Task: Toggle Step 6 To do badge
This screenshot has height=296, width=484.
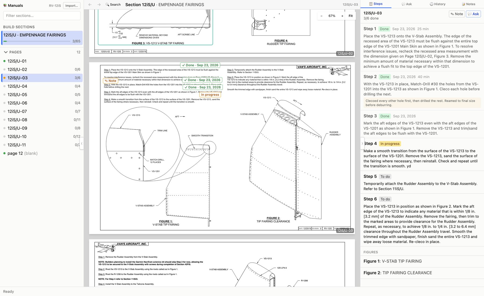Action: pyautogui.click(x=385, y=199)
